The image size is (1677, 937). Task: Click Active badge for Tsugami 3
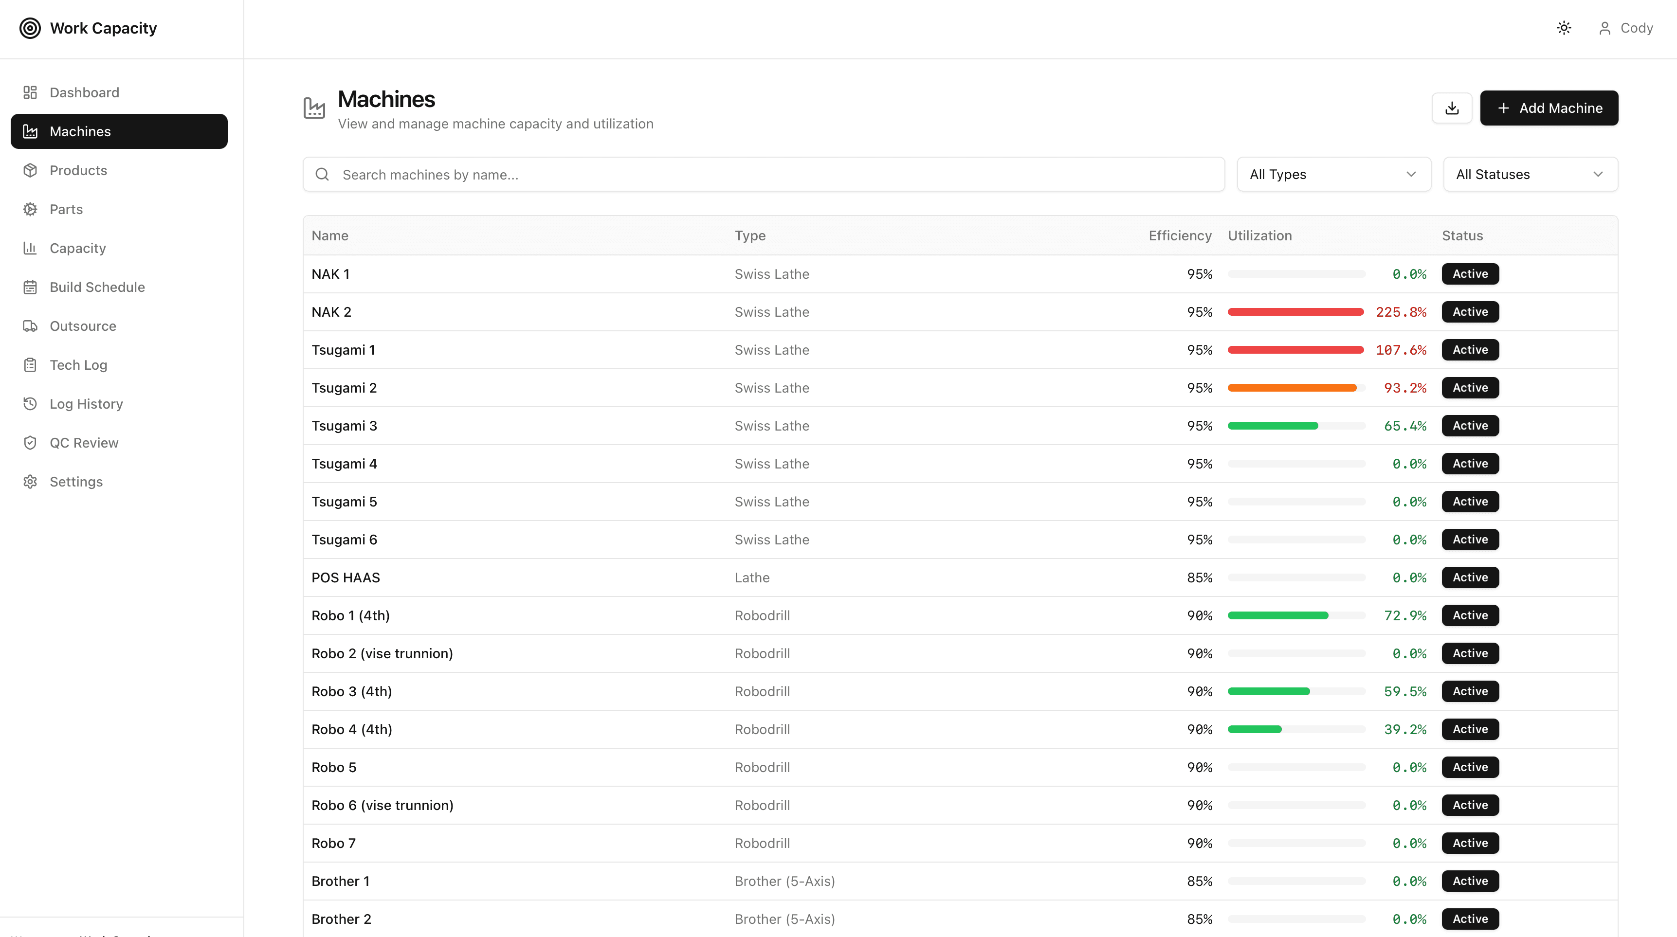click(1470, 426)
